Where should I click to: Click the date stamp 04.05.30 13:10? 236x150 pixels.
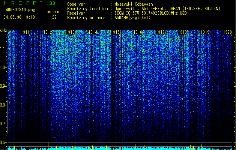coord(19,17)
